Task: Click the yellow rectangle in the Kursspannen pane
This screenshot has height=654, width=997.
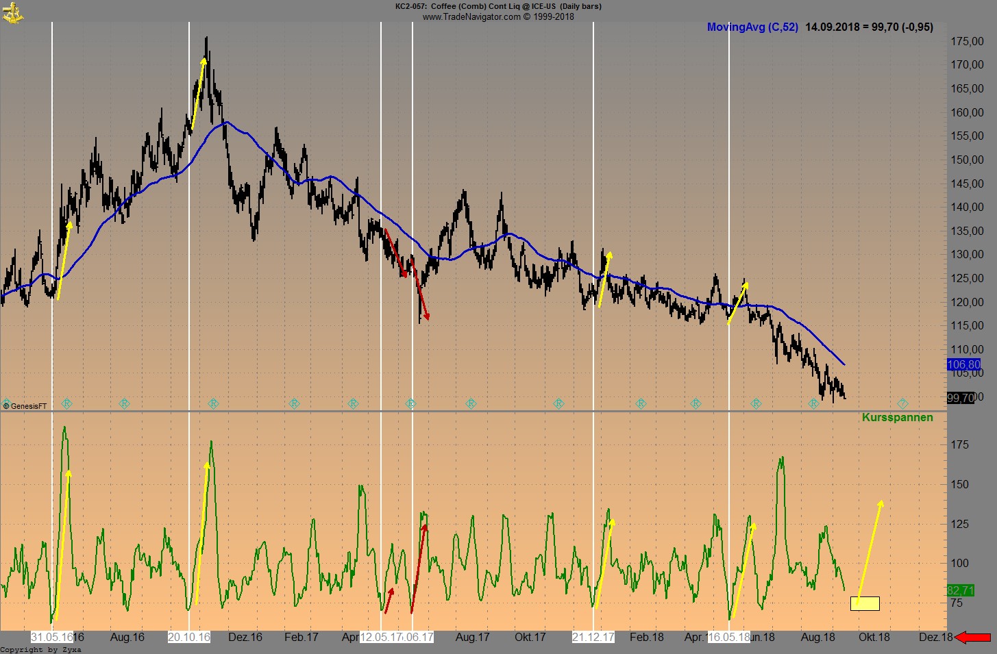Action: click(865, 603)
